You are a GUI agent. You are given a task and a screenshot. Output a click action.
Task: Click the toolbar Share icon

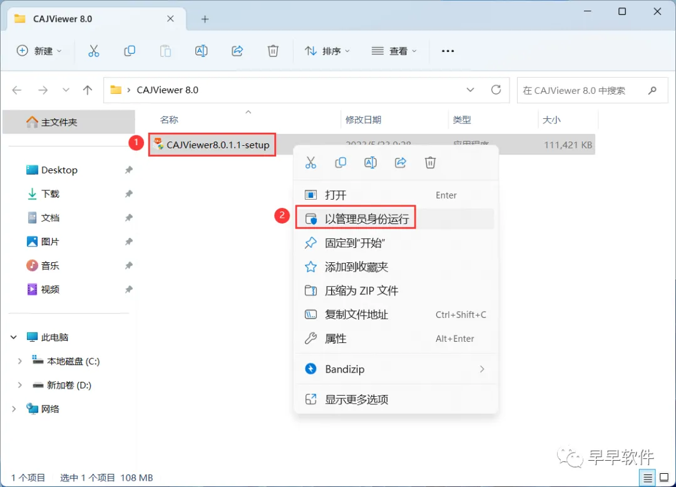pos(237,51)
